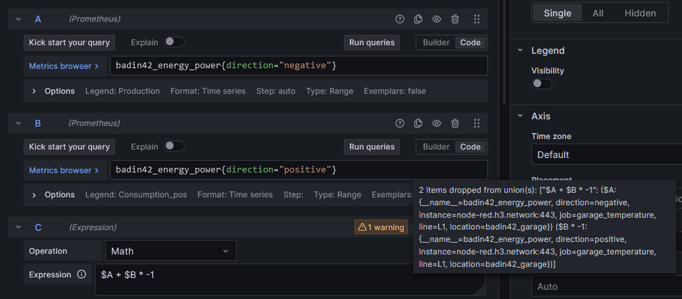Click the resize corner of expression box
Viewport: 682px width, 299px height.
[x=481, y=292]
